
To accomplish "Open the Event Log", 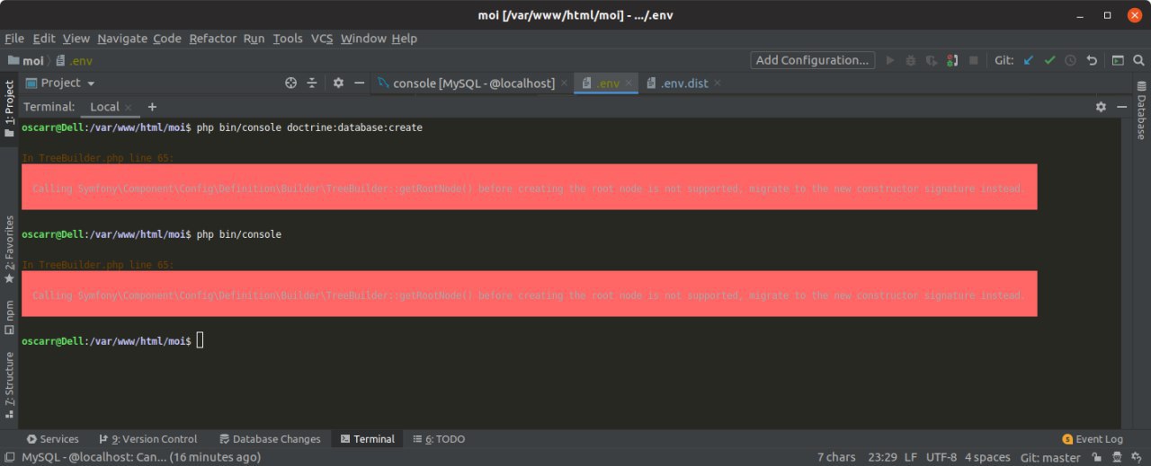I will (1092, 439).
